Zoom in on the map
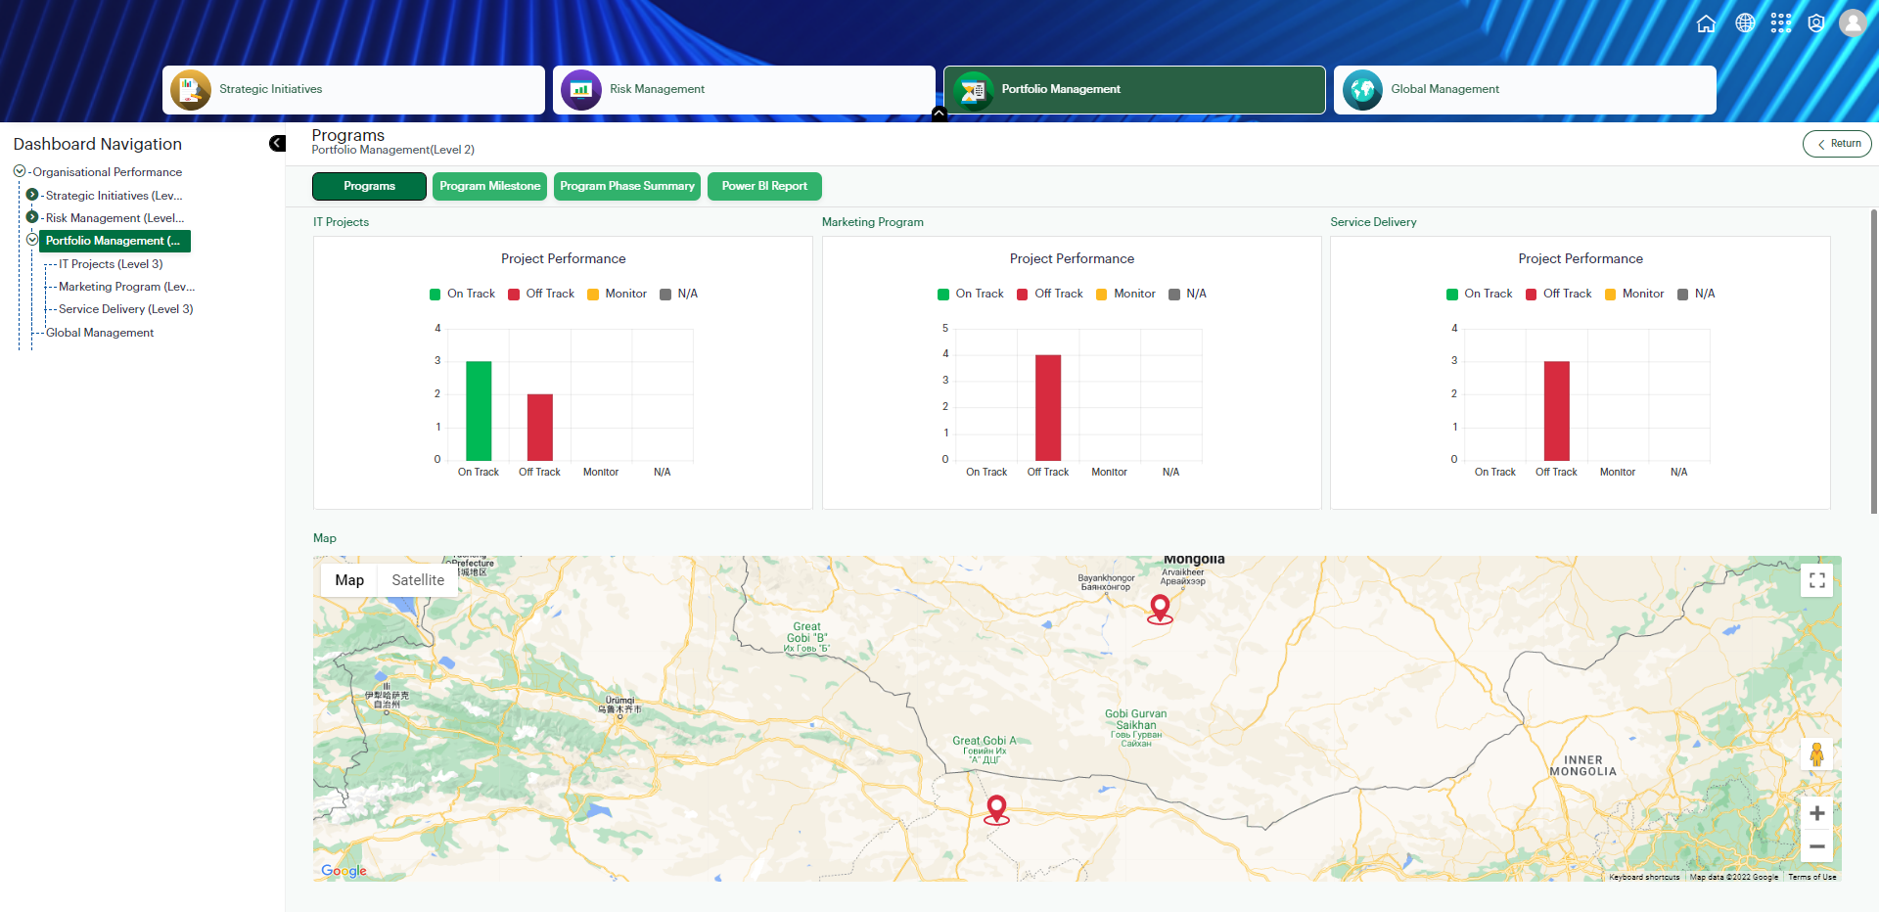This screenshot has width=1879, height=912. point(1817,813)
